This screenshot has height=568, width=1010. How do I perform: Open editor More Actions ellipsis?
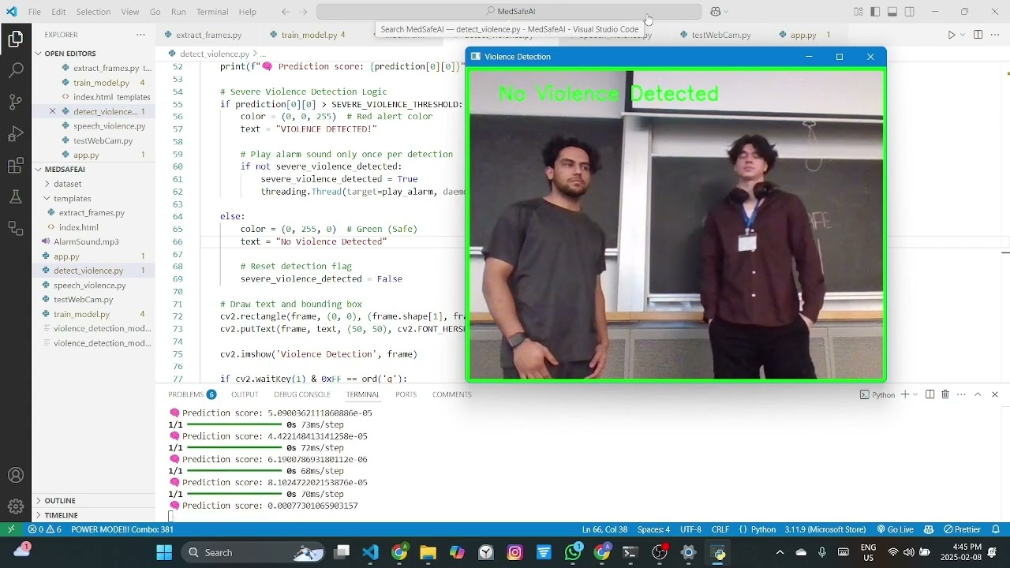995,35
